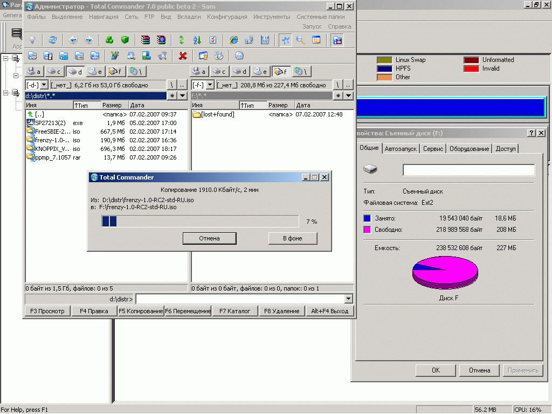Click the volume label field in properties dialog
552x414 pixels.
pos(468,170)
